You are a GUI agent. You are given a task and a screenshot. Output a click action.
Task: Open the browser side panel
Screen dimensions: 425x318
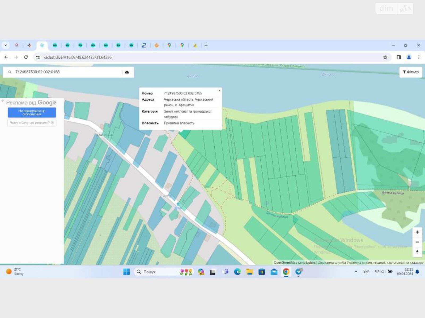[399, 57]
